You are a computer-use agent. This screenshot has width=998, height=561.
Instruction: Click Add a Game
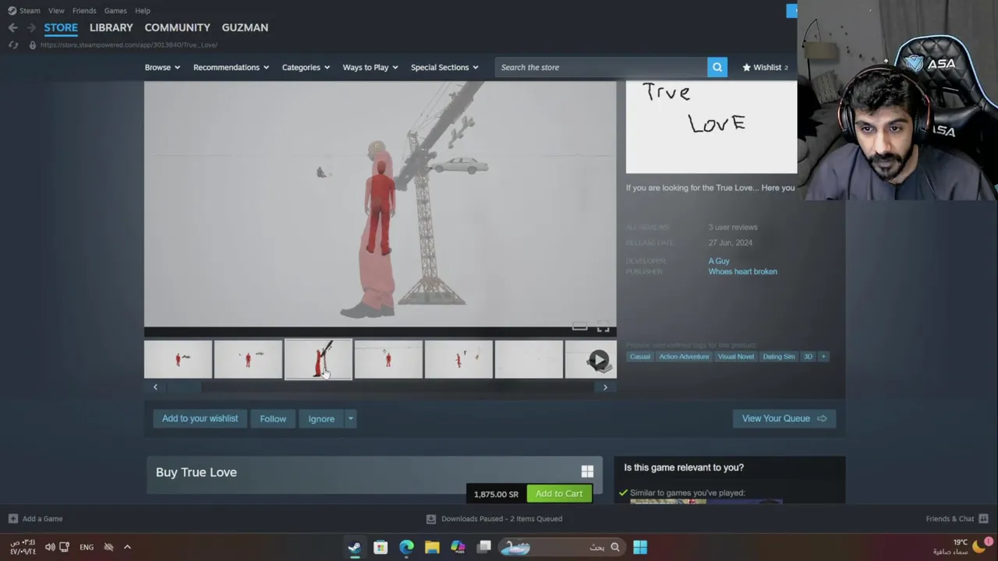(35, 518)
